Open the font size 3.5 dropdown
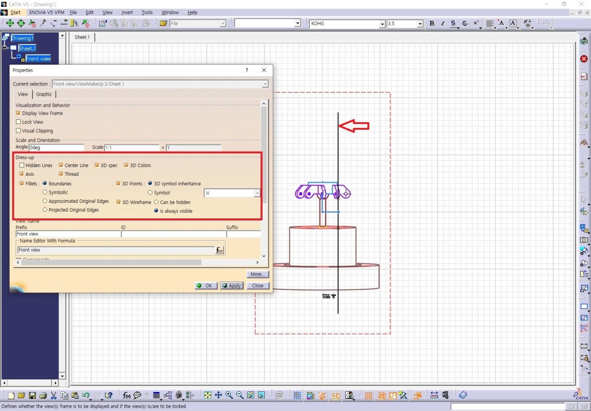 (420, 24)
